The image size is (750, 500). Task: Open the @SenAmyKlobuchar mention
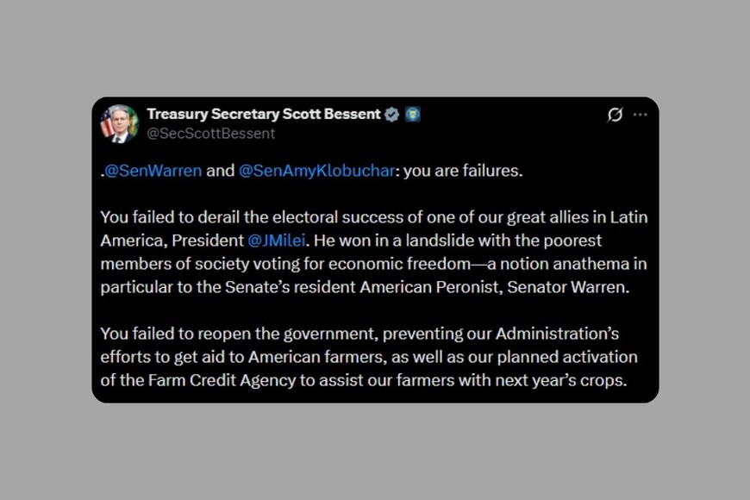point(316,171)
